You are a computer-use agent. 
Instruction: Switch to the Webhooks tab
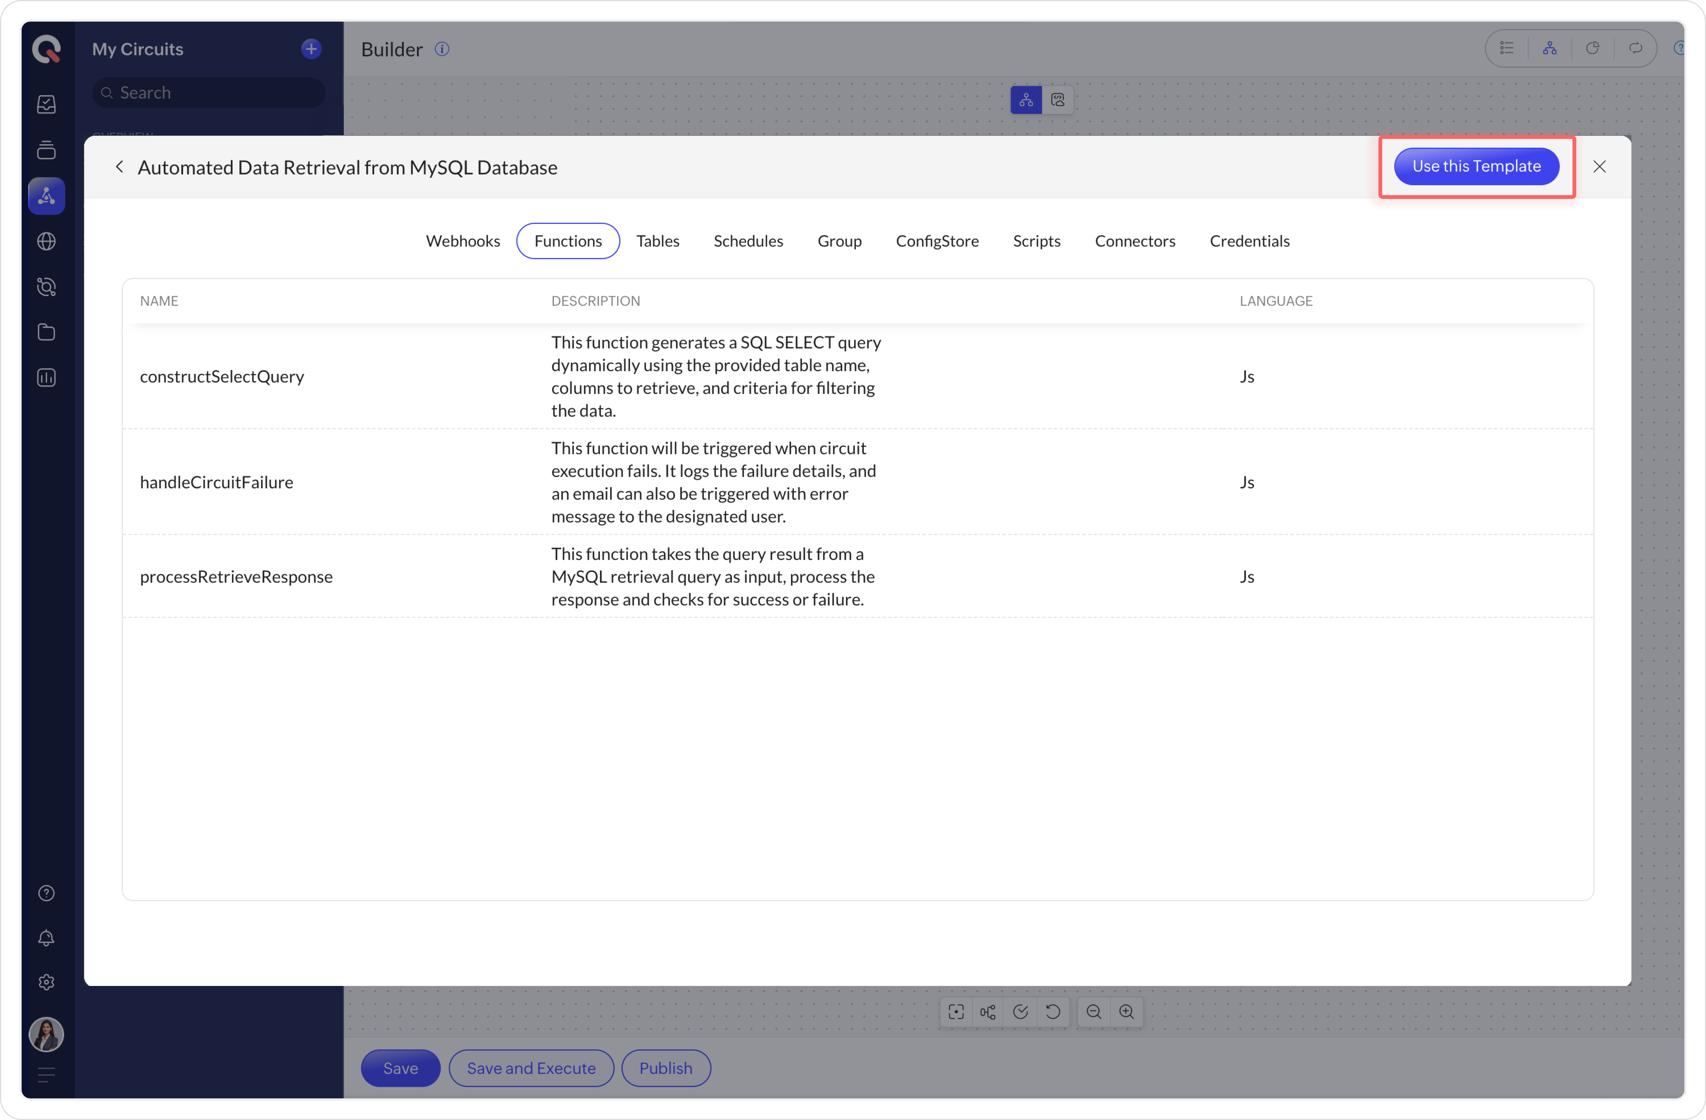tap(462, 241)
